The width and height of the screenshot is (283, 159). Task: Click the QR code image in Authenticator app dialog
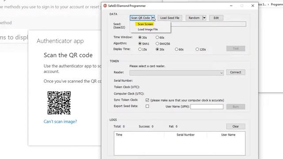(59, 103)
